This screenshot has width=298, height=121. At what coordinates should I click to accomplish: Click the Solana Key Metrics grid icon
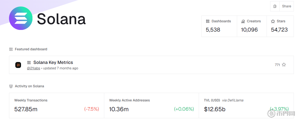(29, 63)
